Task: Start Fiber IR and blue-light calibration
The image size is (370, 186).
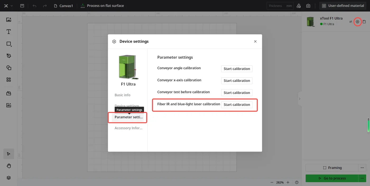Action: pos(237,105)
